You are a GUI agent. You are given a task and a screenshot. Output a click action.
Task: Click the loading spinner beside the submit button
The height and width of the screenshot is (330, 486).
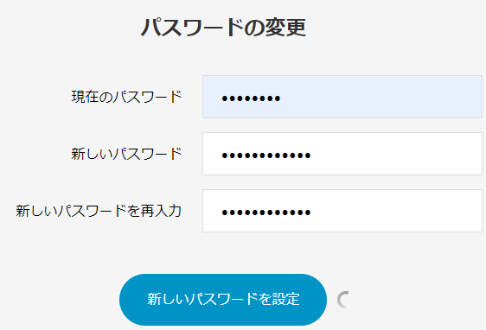coord(345,300)
